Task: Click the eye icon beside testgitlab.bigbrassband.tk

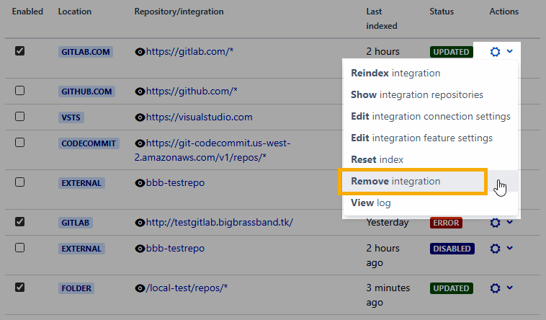Action: [x=140, y=223]
